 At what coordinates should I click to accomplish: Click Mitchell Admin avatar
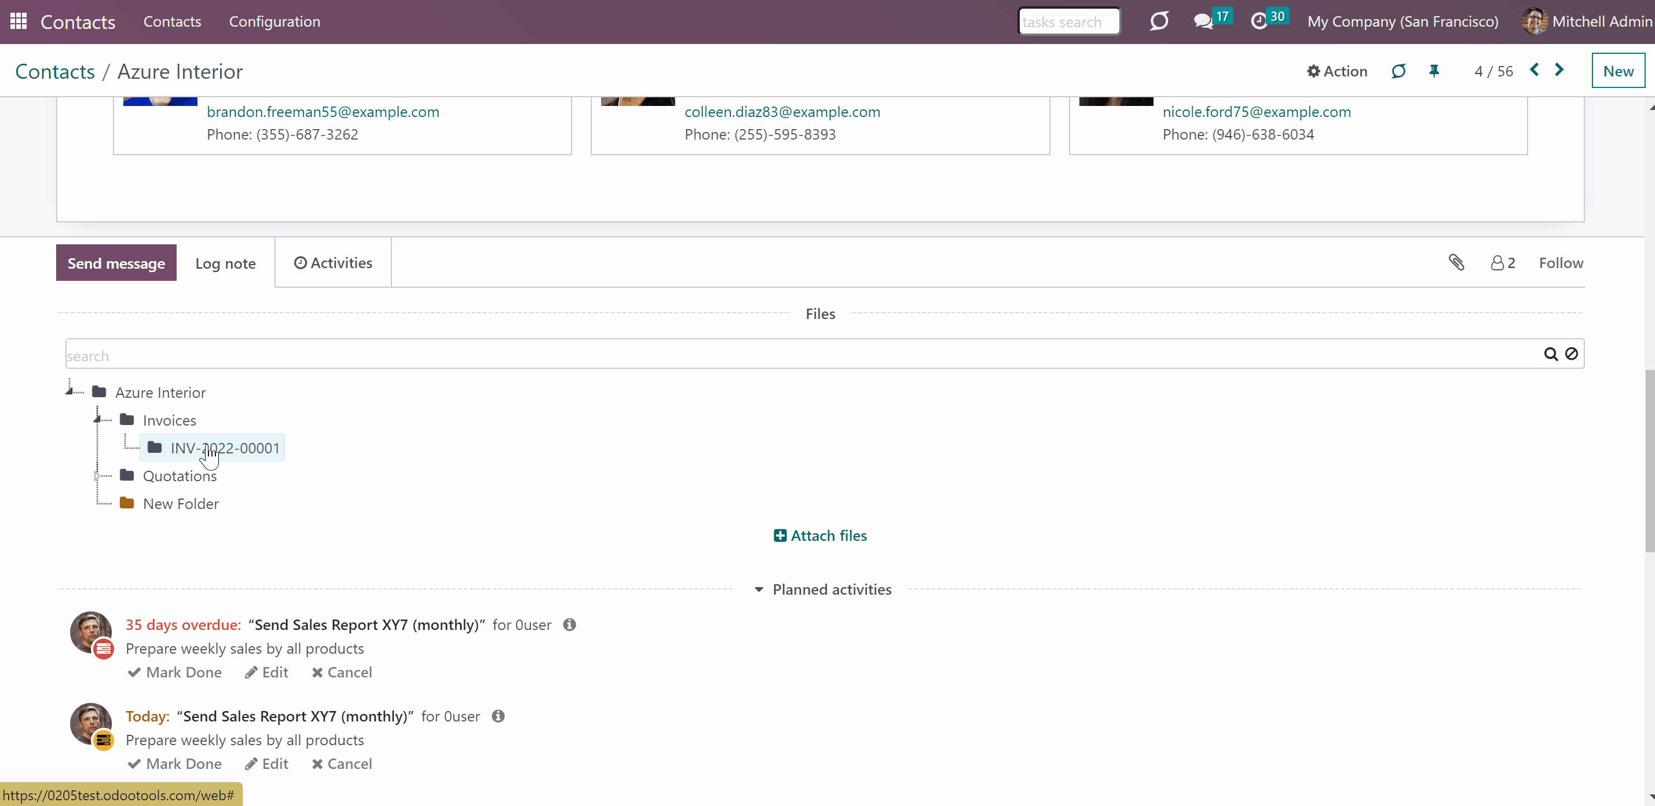click(1534, 21)
